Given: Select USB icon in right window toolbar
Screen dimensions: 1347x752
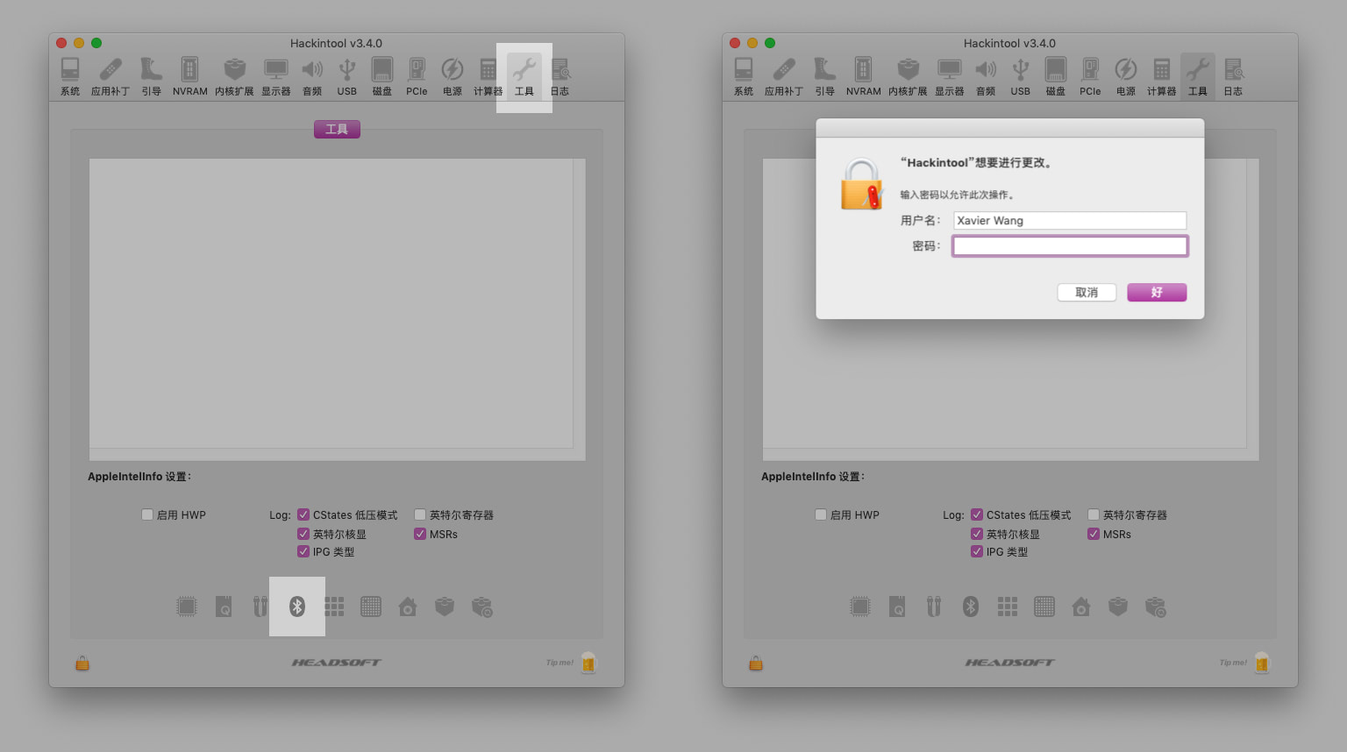Looking at the screenshot, I should tap(1021, 76).
